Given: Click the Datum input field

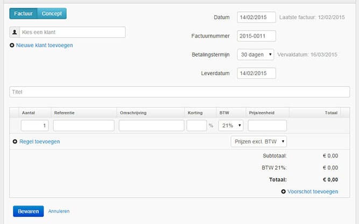Looking at the screenshot, I should coord(256,18).
